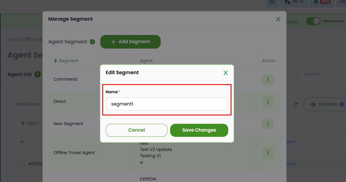Click the search field in the background page
This screenshot has width=346, height=182.
(322, 74)
